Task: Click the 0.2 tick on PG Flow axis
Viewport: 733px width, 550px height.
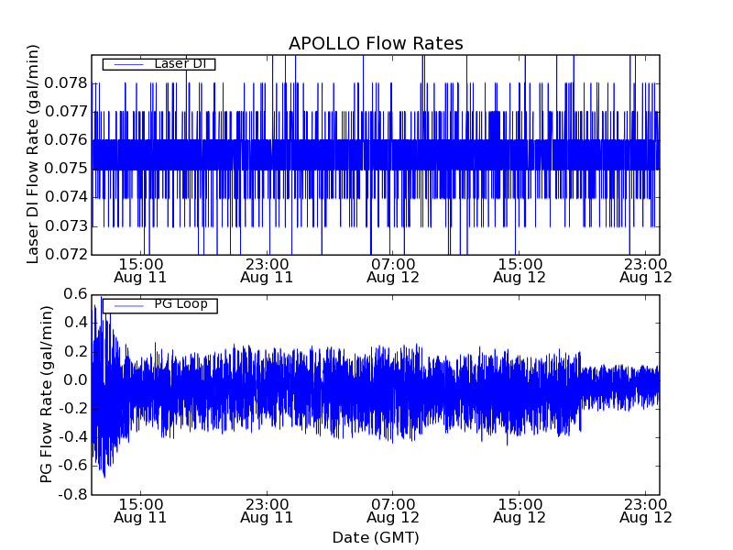Action: coord(75,352)
